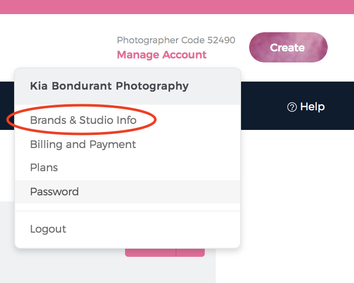354x283 pixels.
Task: Click the wide left segment of the partially hidden pink button
Action: coord(150,252)
